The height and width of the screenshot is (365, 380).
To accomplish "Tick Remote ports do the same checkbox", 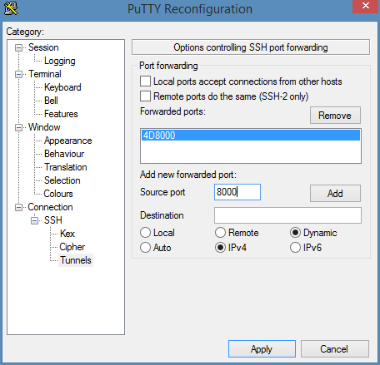I will point(145,96).
